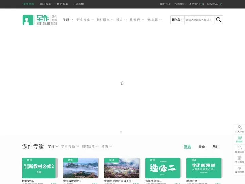
Task: Open the 选必二 course thumbnail
Action: (163, 168)
